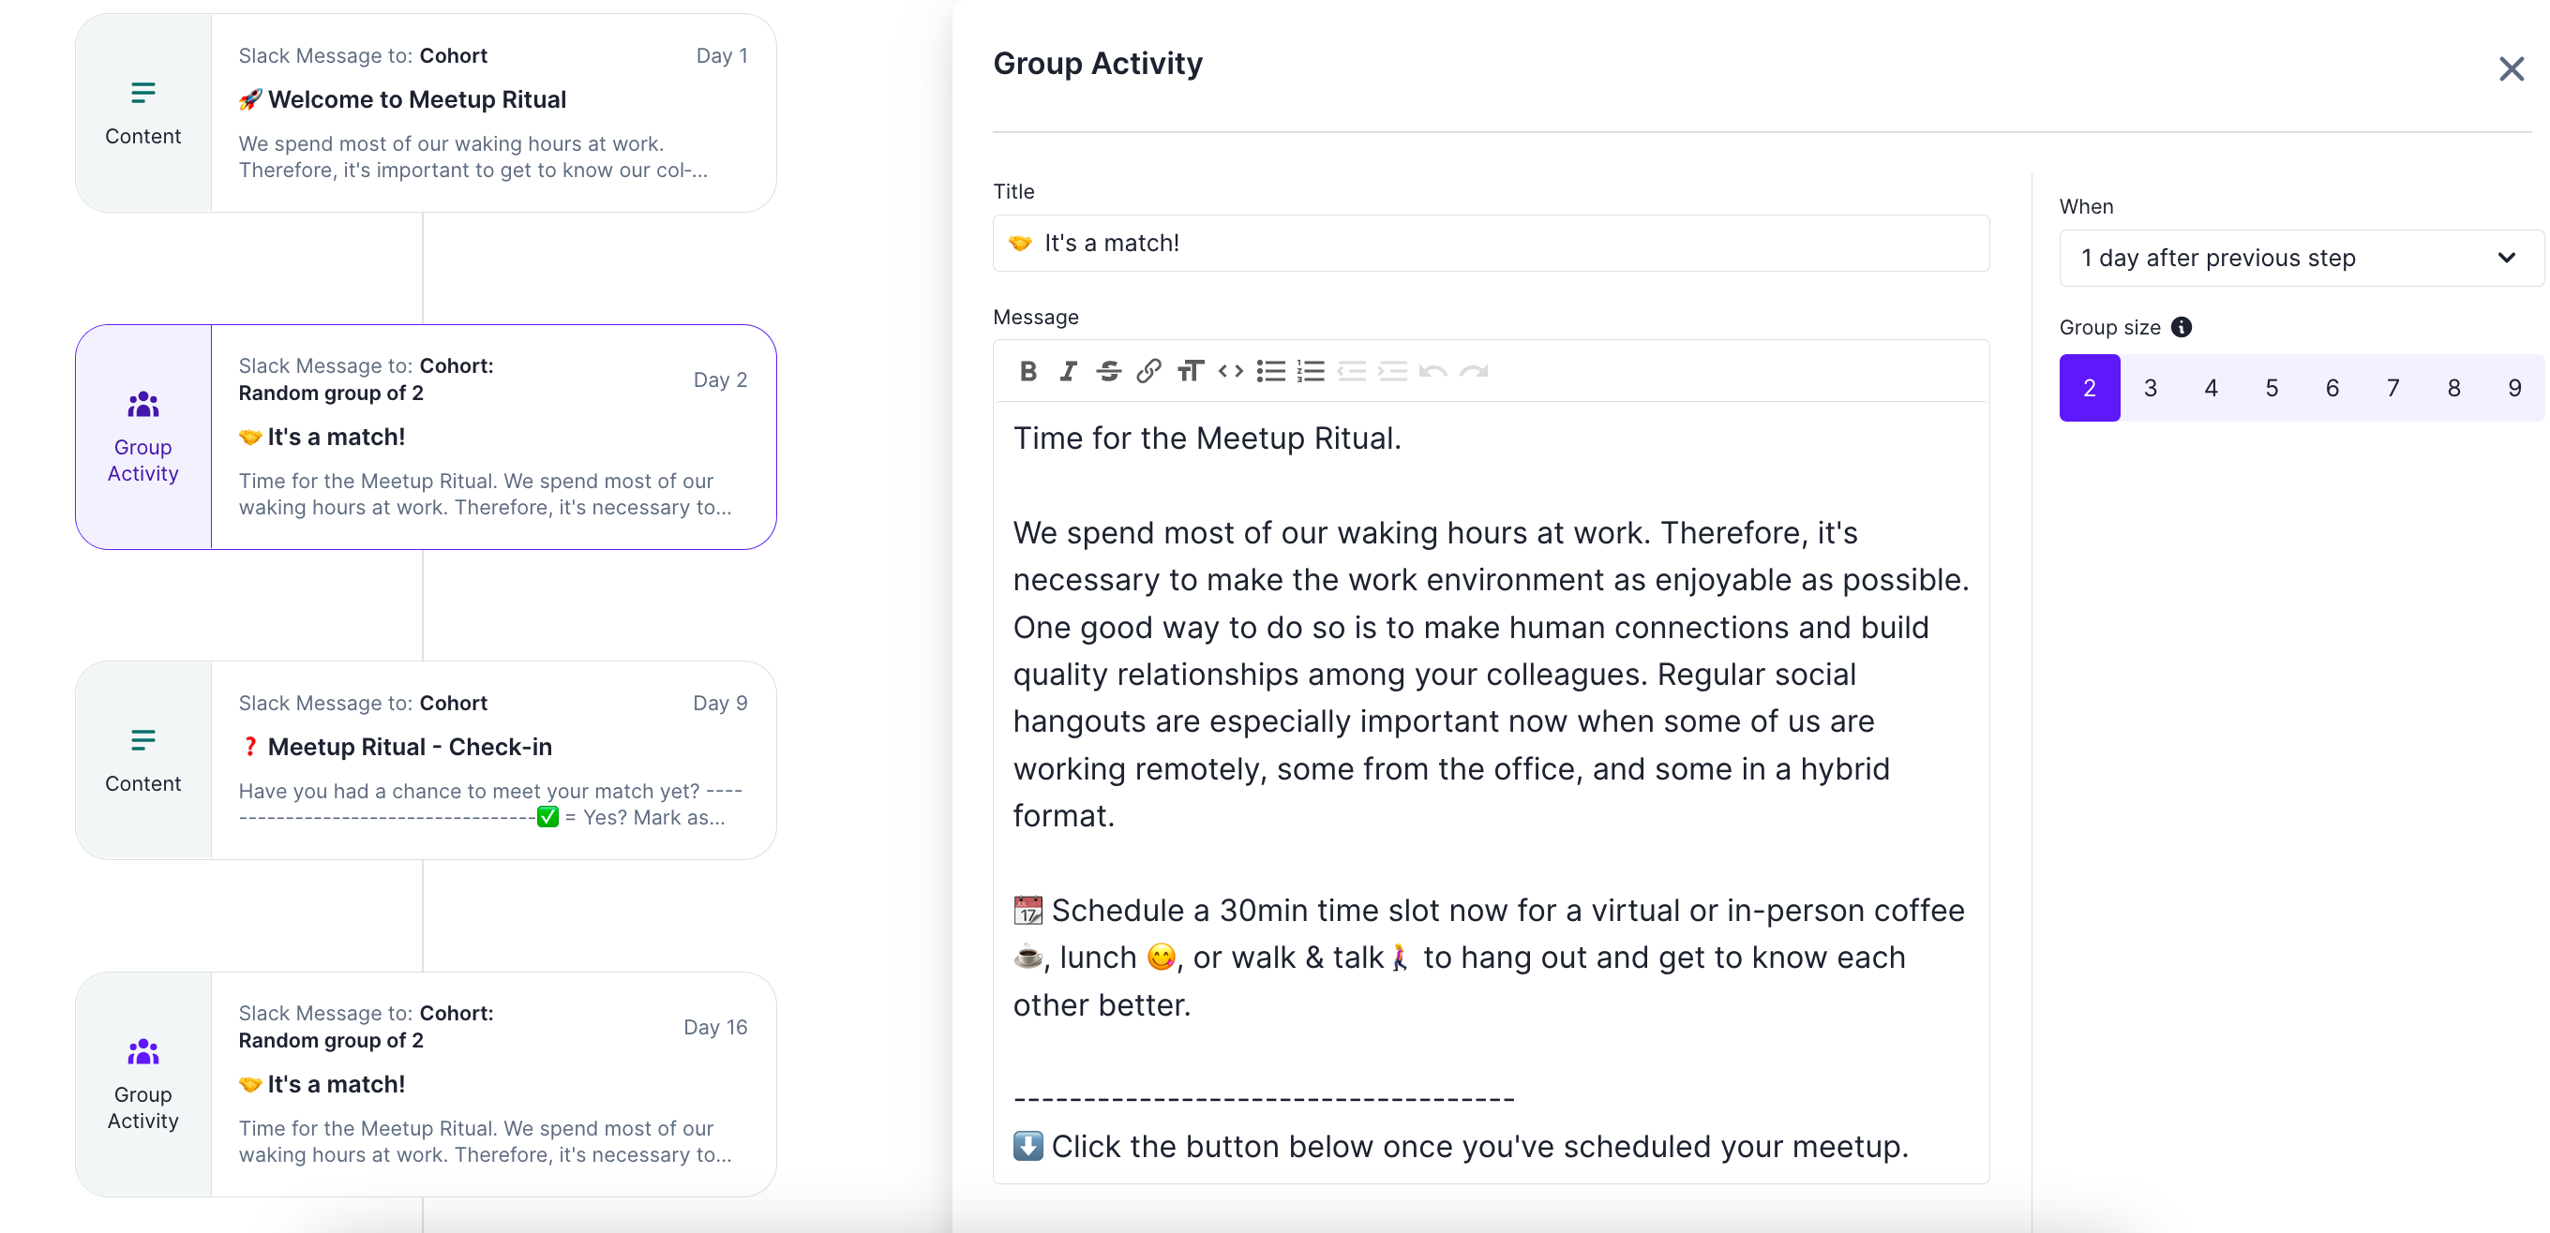Viewport: 2550px width, 1233px height.
Task: Choose group size 8
Action: [x=2453, y=388]
